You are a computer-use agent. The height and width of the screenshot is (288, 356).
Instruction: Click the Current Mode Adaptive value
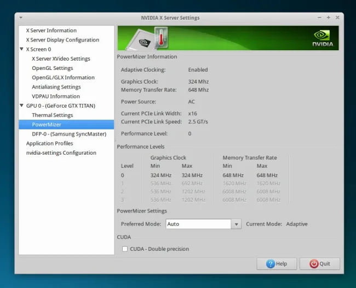click(297, 224)
